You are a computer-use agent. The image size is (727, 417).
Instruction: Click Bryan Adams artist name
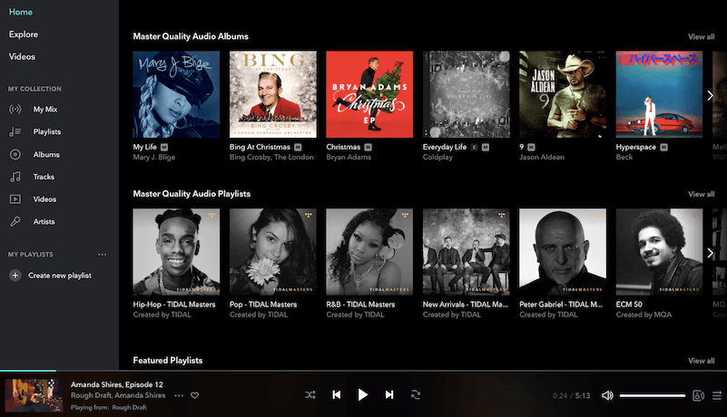click(x=349, y=157)
